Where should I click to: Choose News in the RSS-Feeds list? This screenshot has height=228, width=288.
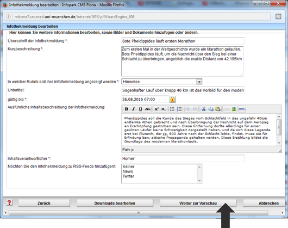[128, 171]
